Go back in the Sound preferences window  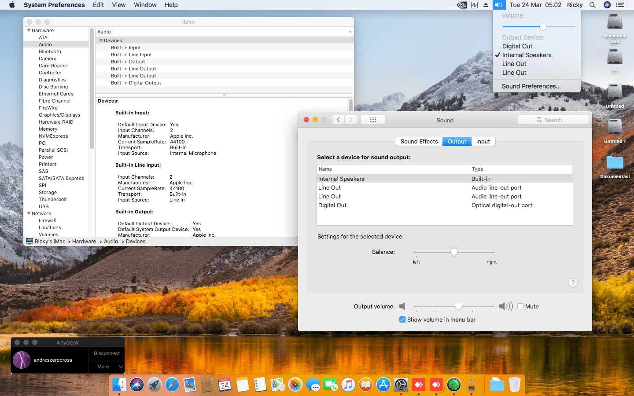[338, 120]
